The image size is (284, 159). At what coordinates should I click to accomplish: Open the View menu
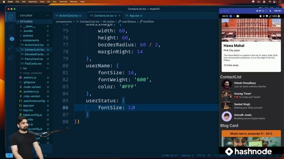[42, 2]
